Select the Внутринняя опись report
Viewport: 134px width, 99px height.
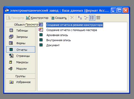pyautogui.click(x=59, y=40)
